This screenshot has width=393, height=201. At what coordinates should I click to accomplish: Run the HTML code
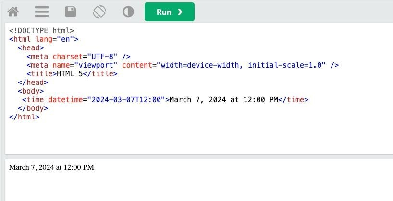[170, 12]
